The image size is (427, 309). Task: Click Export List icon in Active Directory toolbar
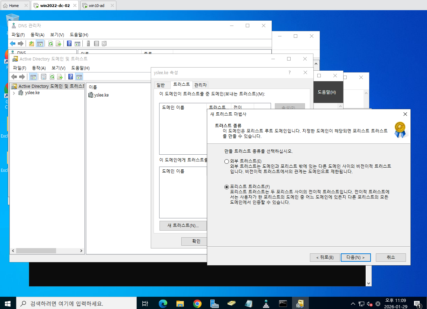click(60, 77)
